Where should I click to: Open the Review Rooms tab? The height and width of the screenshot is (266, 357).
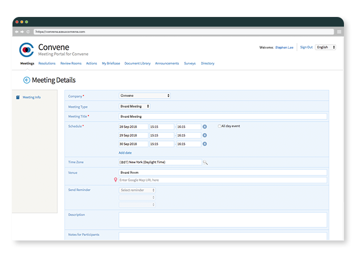[71, 63]
